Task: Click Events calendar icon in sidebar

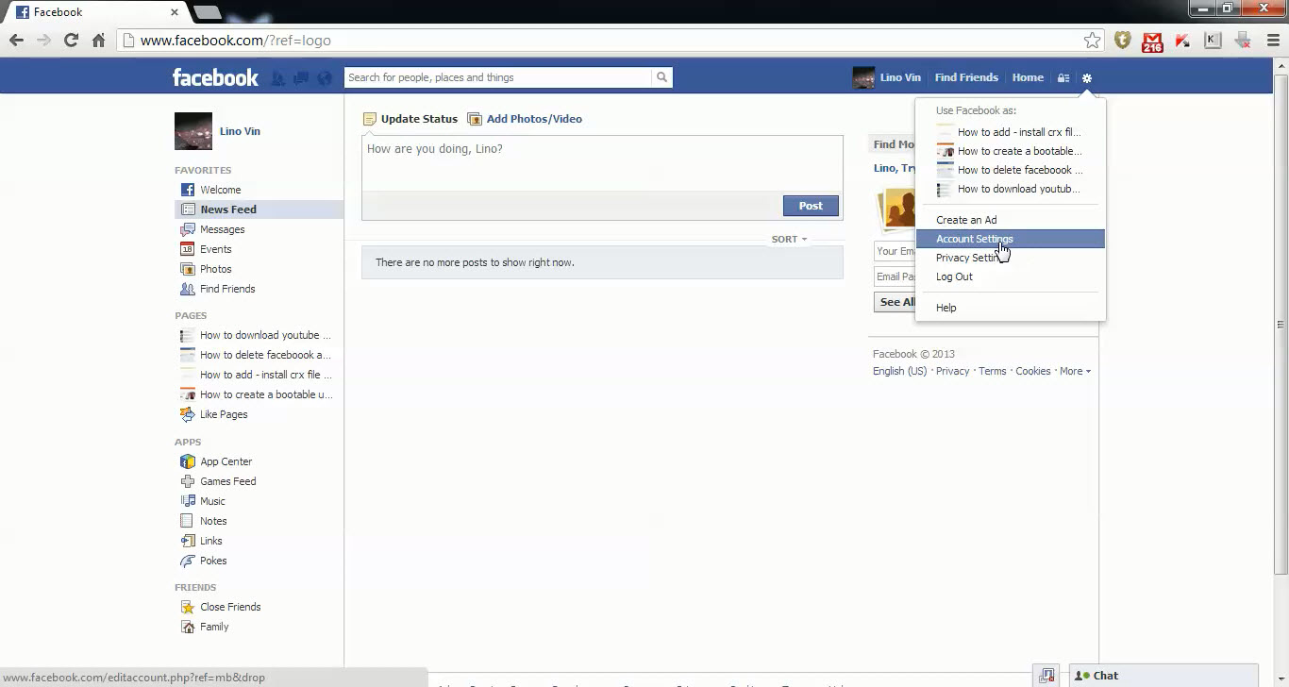Action: click(x=188, y=249)
